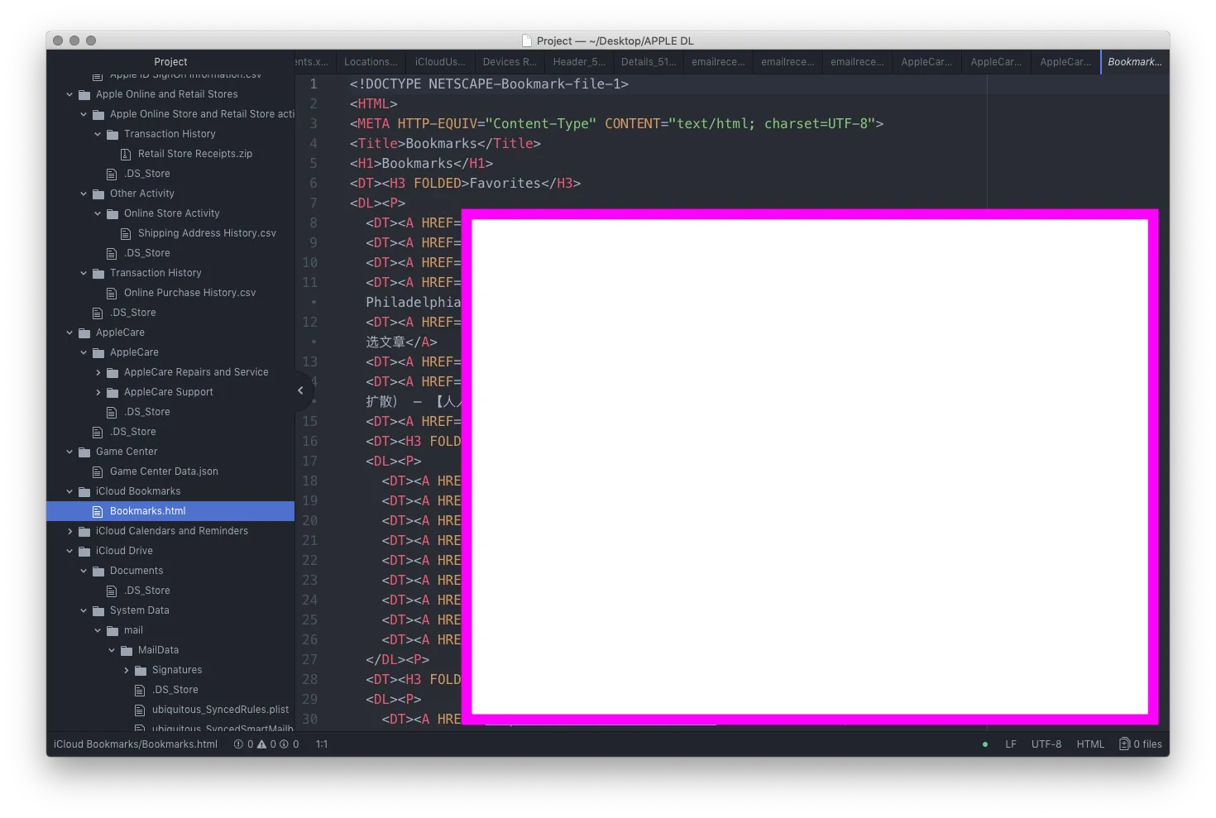1216x818 pixels.
Task: Click file icon of .DS_Store inside Documents folder
Action: coord(112,591)
